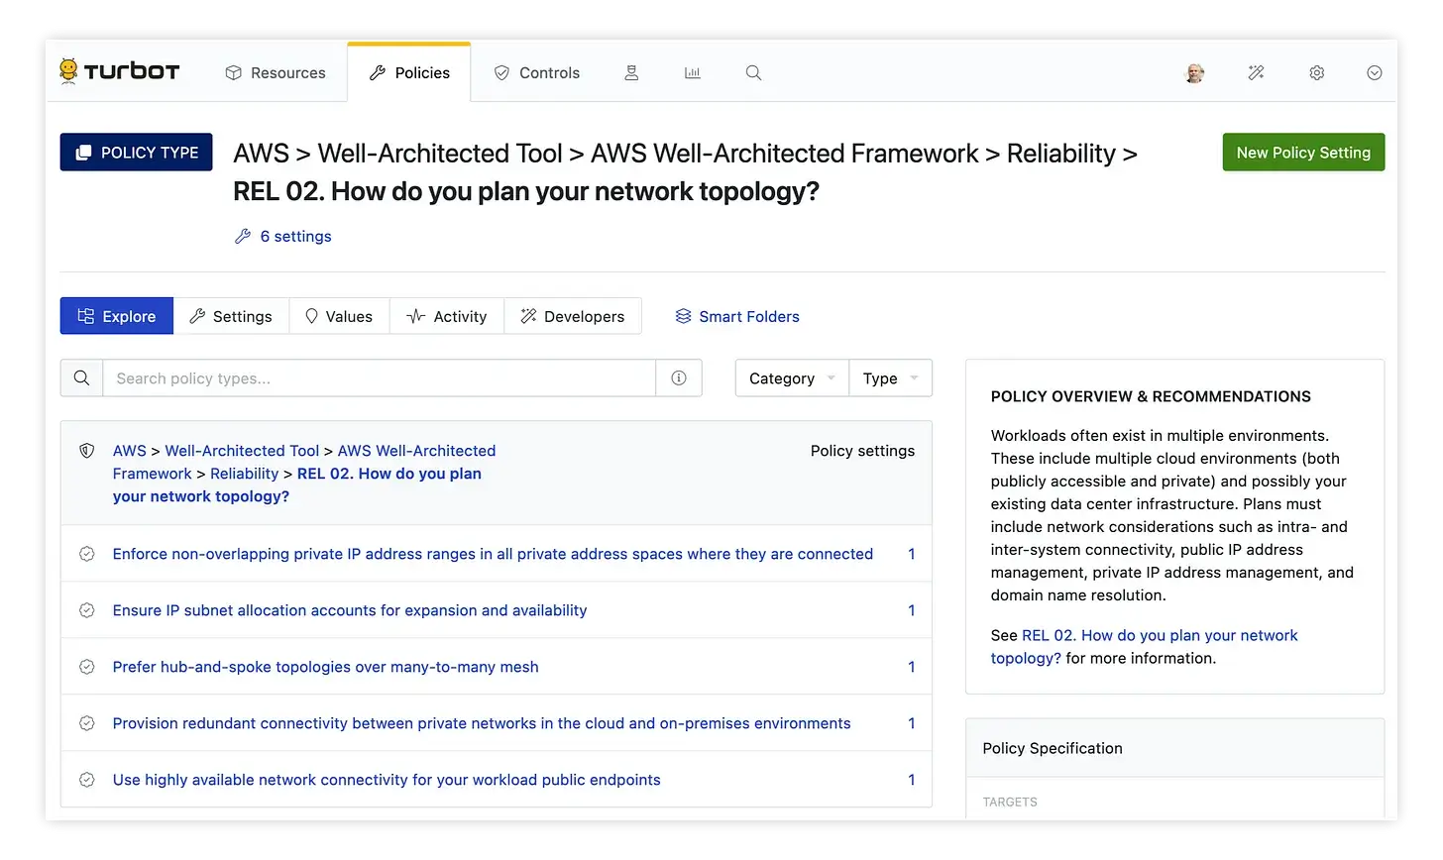Expand the Category dropdown
Image resolution: width=1443 pixels, height=860 pixels.
click(x=792, y=377)
